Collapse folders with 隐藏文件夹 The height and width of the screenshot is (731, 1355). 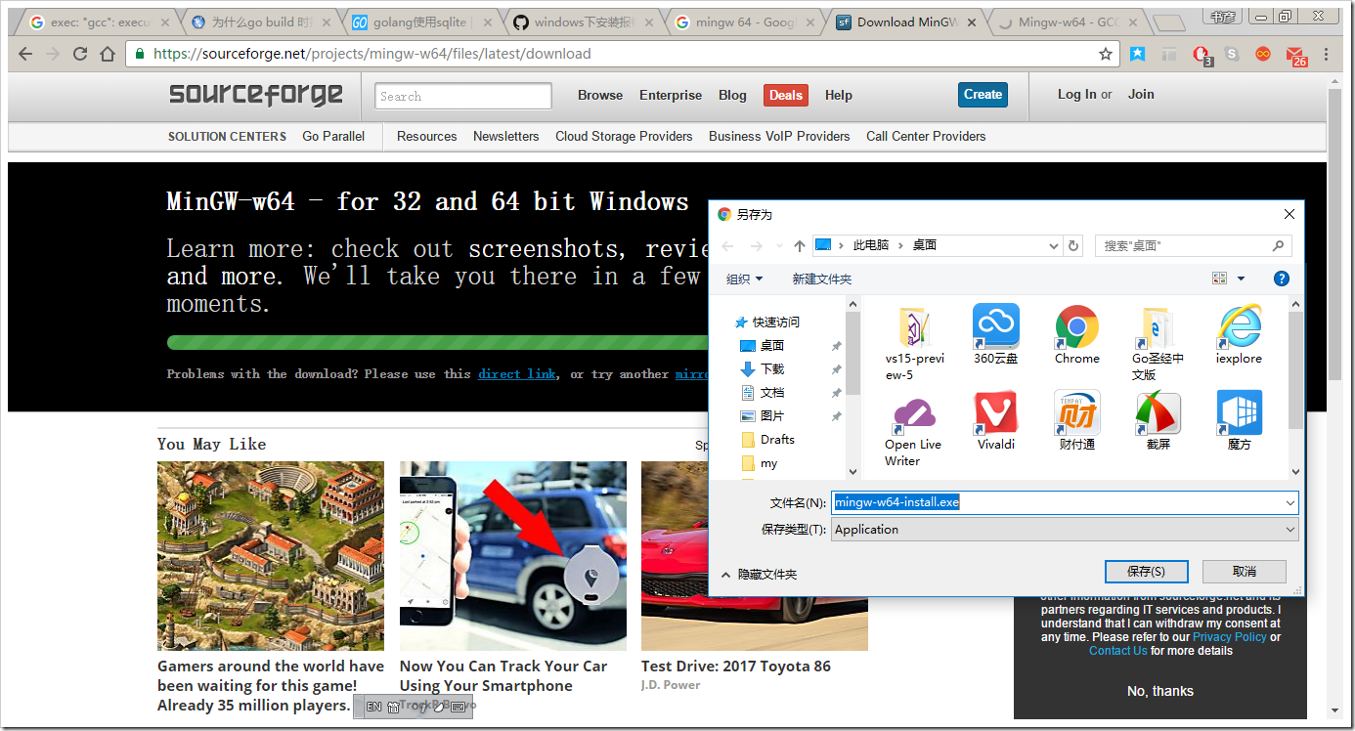(x=759, y=575)
